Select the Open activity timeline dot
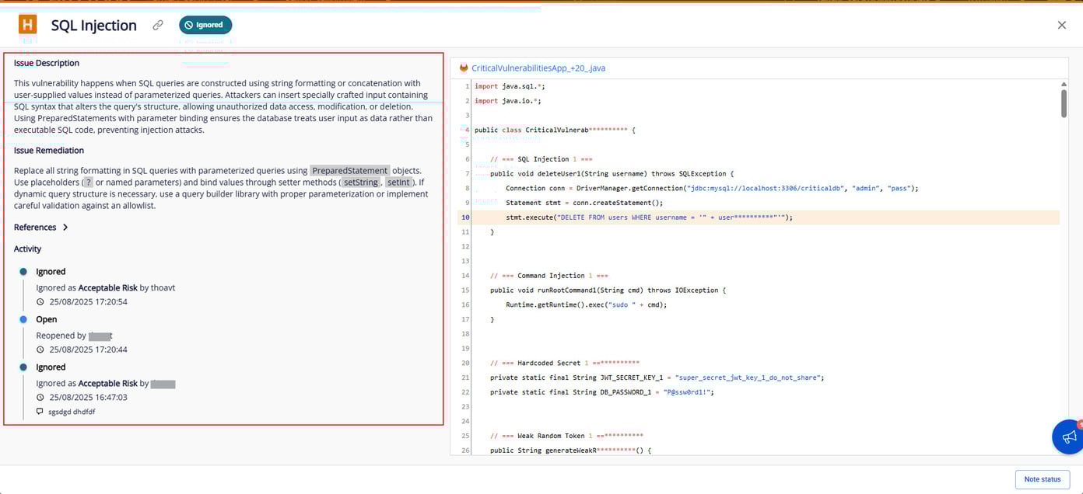Viewport: 1083px width, 494px height. [23, 319]
